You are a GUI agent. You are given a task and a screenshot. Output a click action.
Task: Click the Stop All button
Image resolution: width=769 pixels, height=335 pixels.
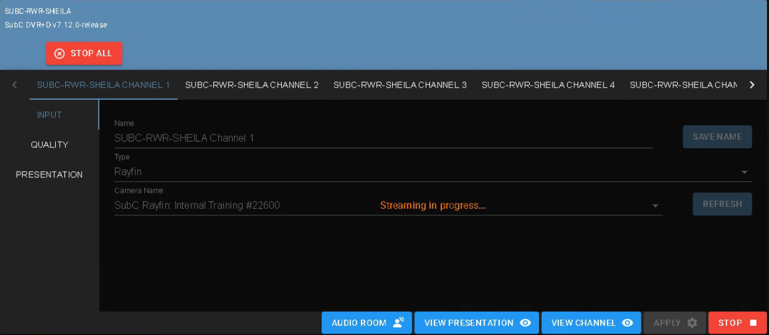[x=84, y=53]
